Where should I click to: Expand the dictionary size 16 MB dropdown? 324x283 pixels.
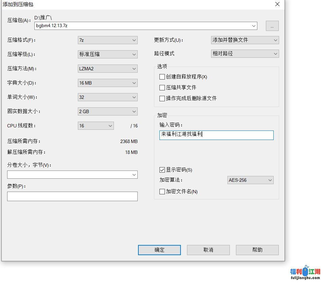(x=107, y=83)
